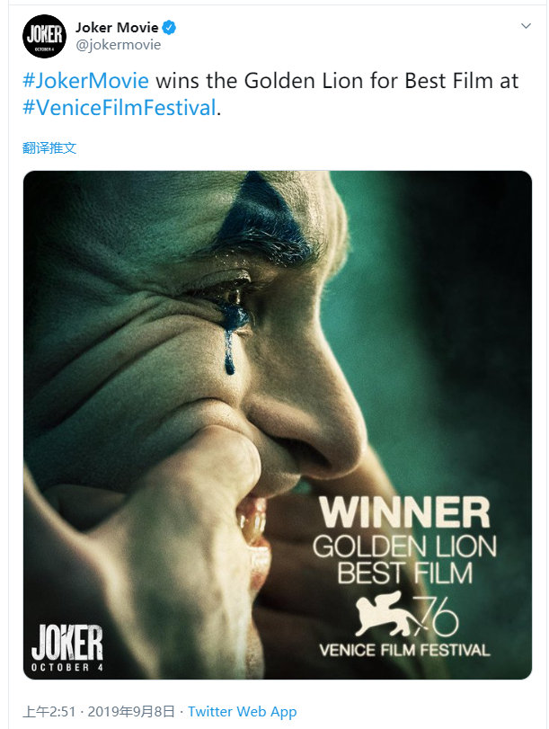Visit the @jokermovie handle
549x729 pixels.
(118, 45)
